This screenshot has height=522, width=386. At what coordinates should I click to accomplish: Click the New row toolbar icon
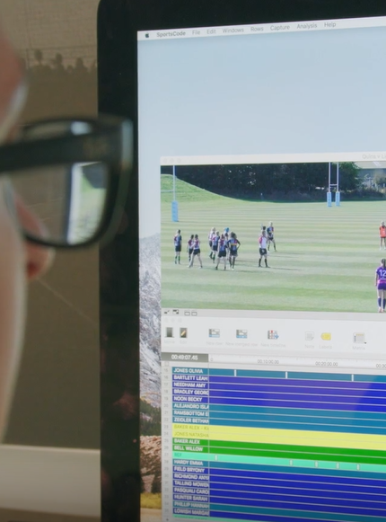[x=215, y=333]
